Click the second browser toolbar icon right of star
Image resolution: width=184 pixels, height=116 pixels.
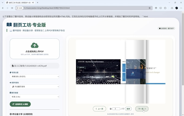point(160,8)
